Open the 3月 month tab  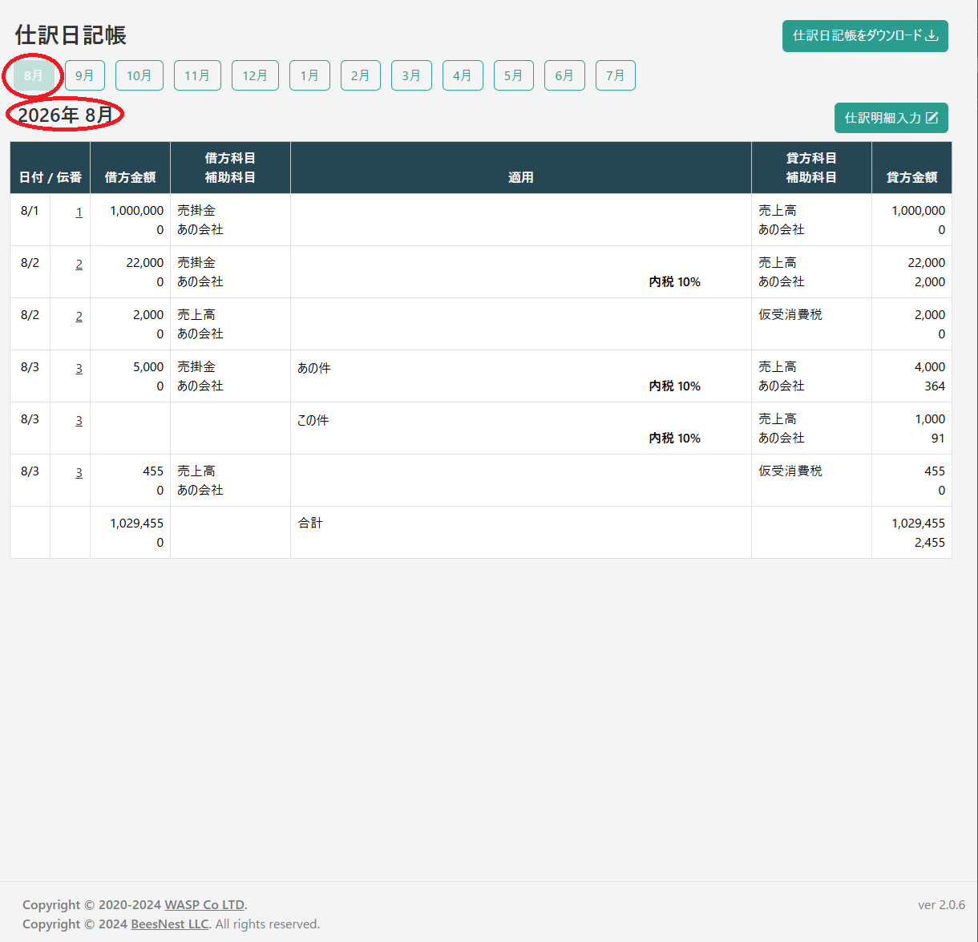tap(411, 75)
